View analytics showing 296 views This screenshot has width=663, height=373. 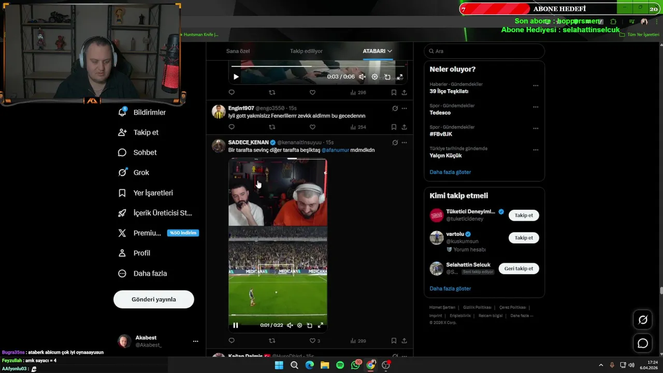tap(358, 92)
